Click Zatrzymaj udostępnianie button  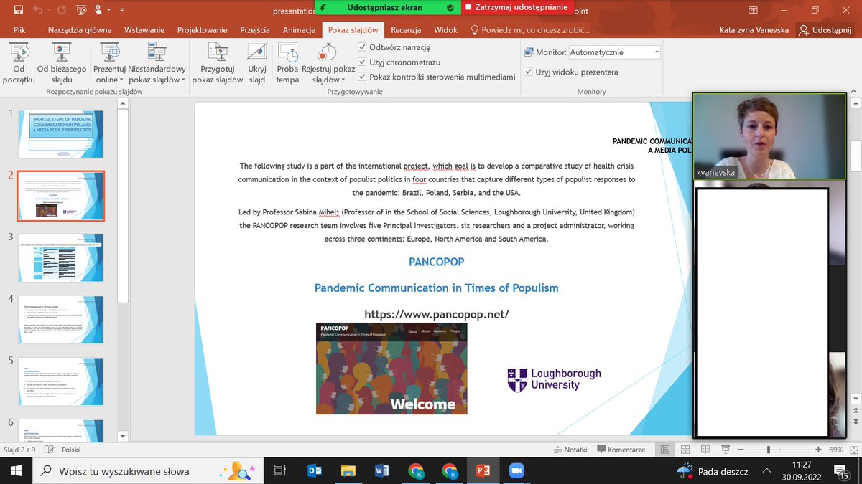(516, 7)
